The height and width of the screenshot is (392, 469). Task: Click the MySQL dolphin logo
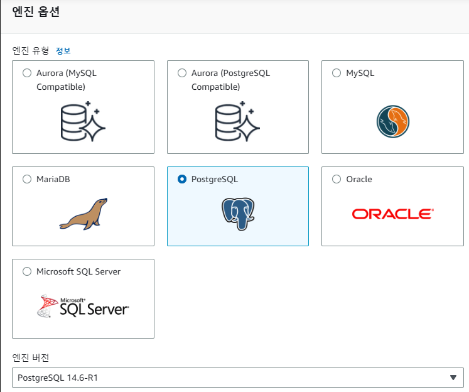coord(393,121)
